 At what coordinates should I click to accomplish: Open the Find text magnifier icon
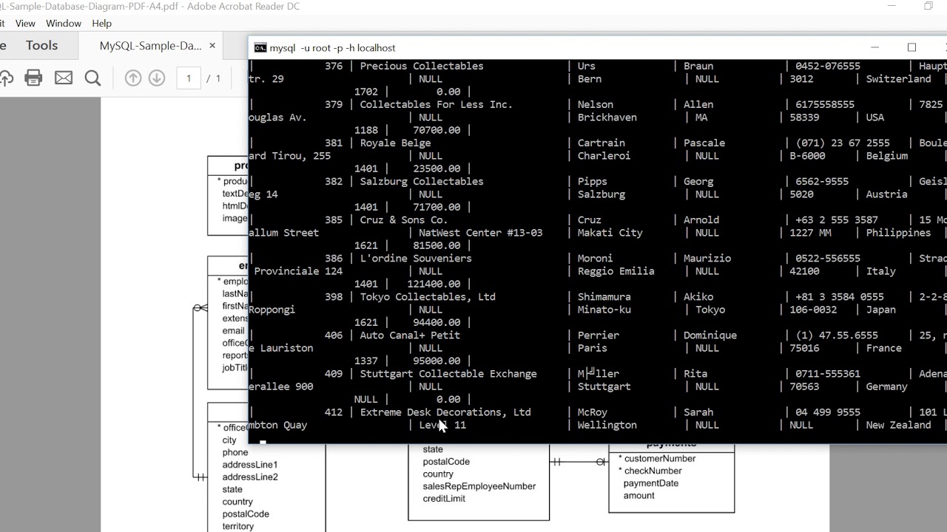point(92,78)
